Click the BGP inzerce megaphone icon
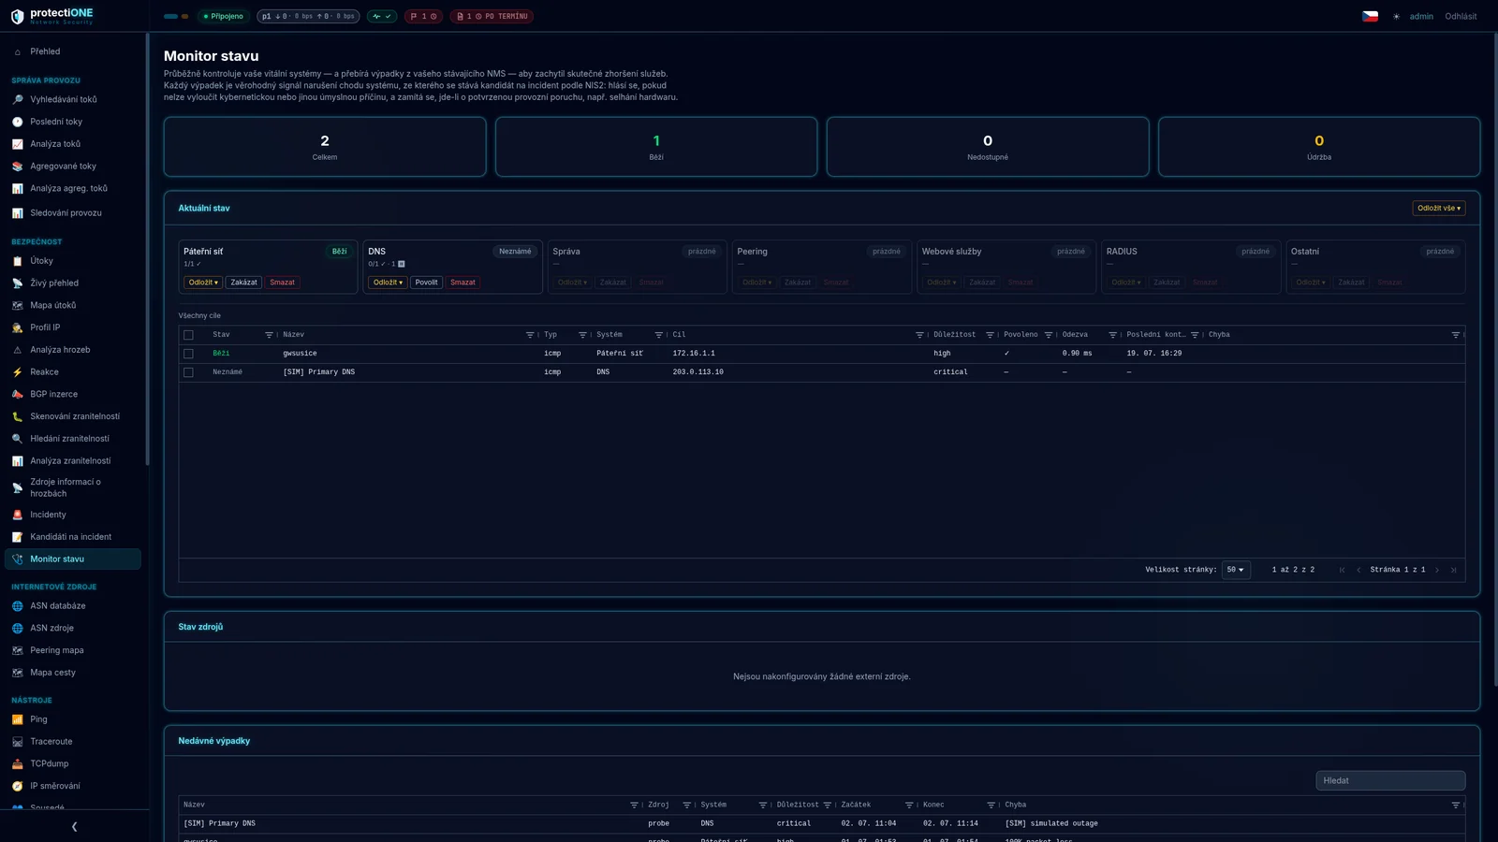The image size is (1498, 842). coord(17,395)
